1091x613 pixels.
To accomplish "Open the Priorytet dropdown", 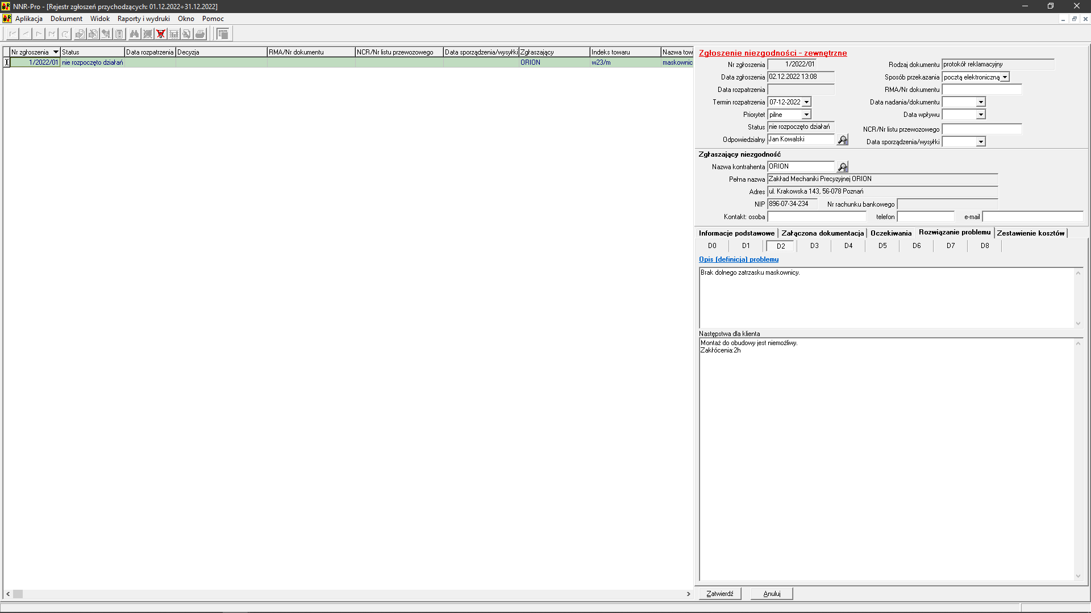I will [x=806, y=114].
